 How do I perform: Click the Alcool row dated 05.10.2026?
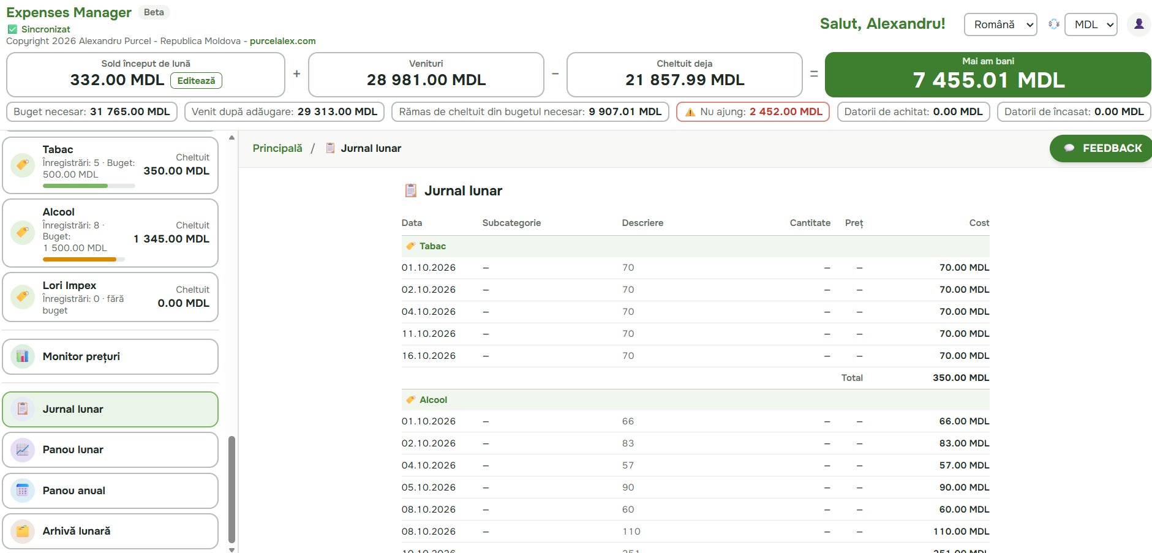[x=695, y=487]
